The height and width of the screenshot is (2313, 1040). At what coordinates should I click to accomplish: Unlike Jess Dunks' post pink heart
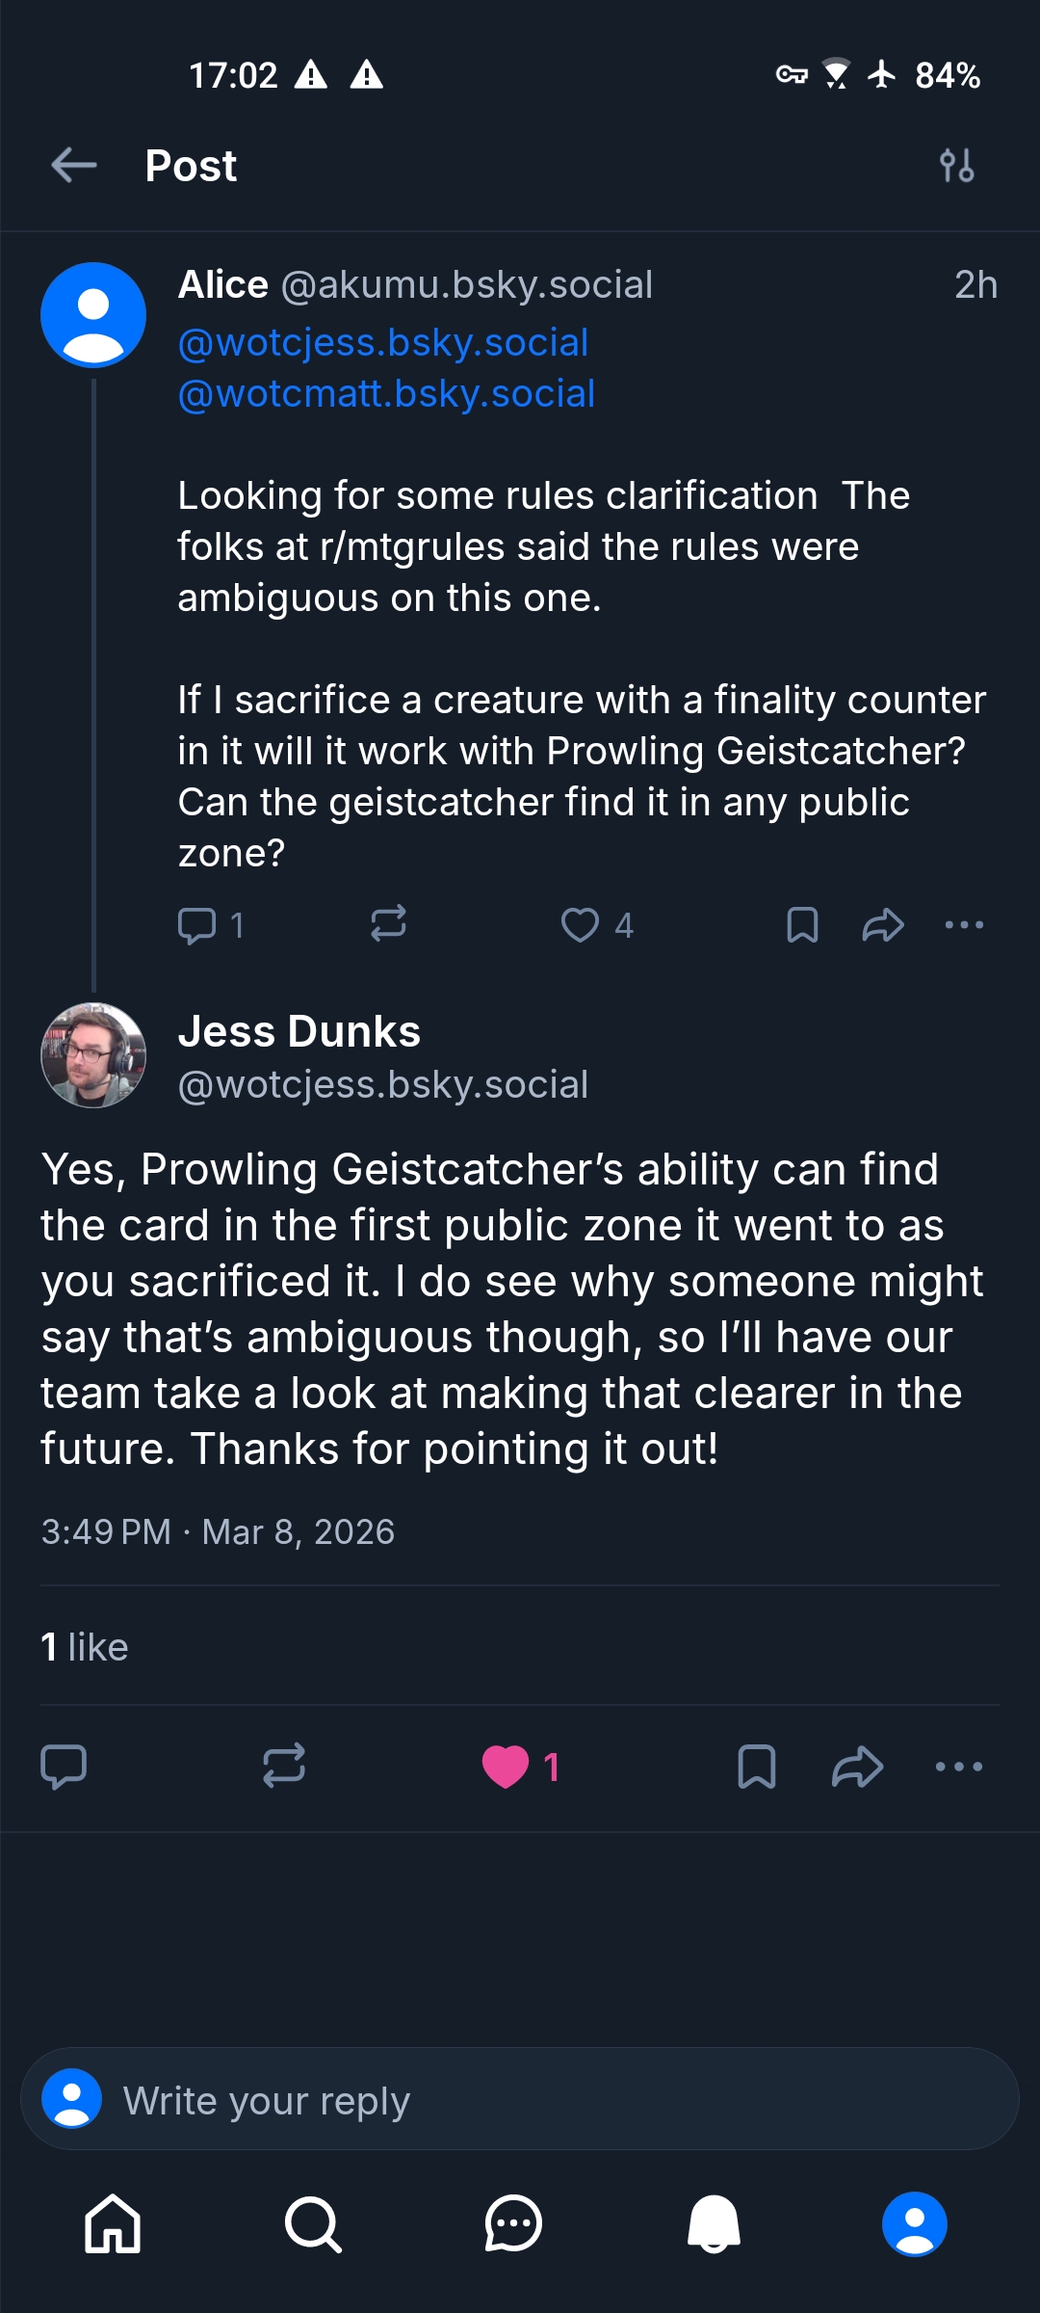point(506,1767)
